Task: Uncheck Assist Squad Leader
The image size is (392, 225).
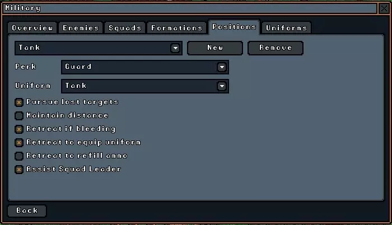Action: point(19,170)
